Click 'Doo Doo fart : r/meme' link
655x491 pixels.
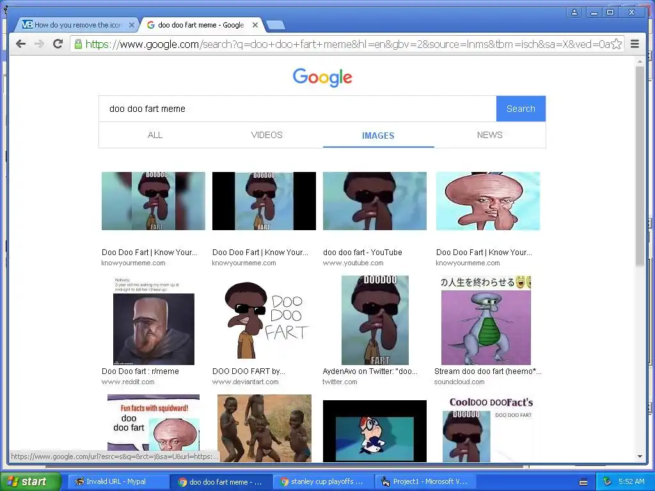(x=140, y=371)
